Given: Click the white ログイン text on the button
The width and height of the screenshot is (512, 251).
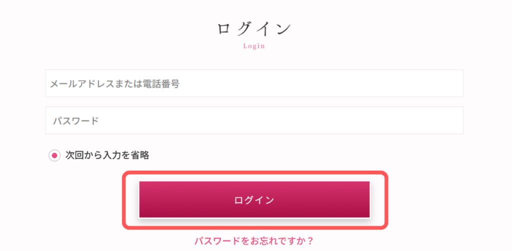Looking at the screenshot, I should 254,200.
